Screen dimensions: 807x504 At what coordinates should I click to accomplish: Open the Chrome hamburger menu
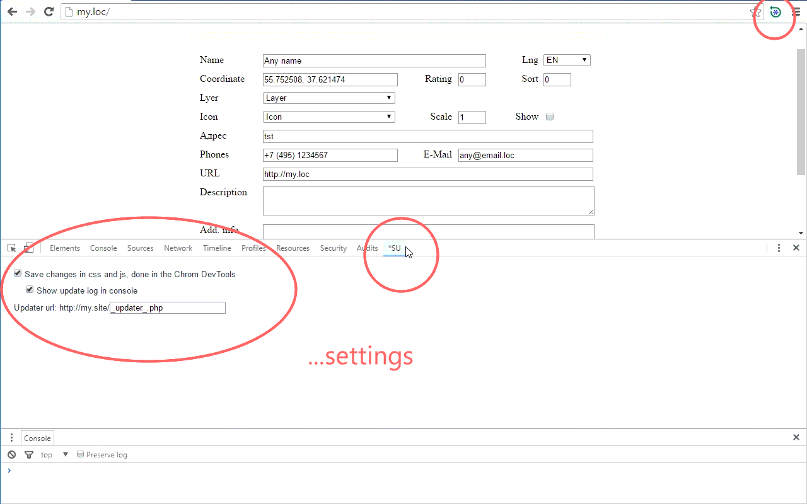[x=796, y=12]
